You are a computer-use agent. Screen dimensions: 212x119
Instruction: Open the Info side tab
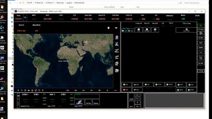click(x=201, y=43)
